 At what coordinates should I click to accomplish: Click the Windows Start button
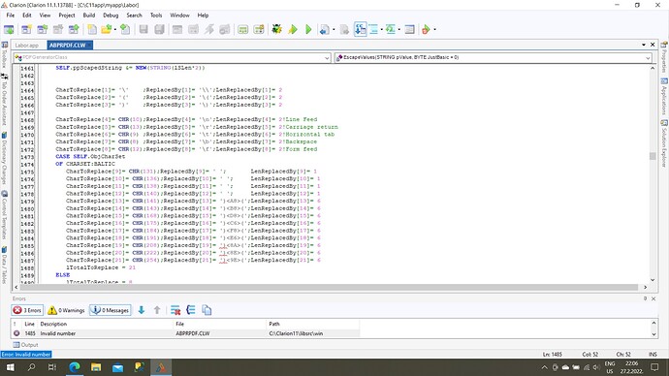pos(10,367)
